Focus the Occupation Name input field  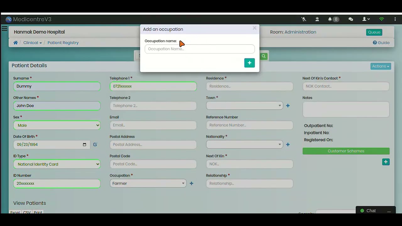tap(200, 49)
